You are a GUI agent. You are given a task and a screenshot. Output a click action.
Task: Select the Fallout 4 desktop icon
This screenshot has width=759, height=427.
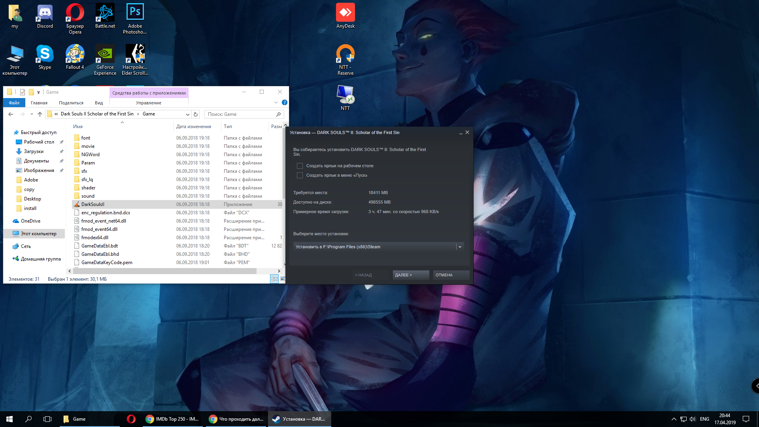coord(75,58)
